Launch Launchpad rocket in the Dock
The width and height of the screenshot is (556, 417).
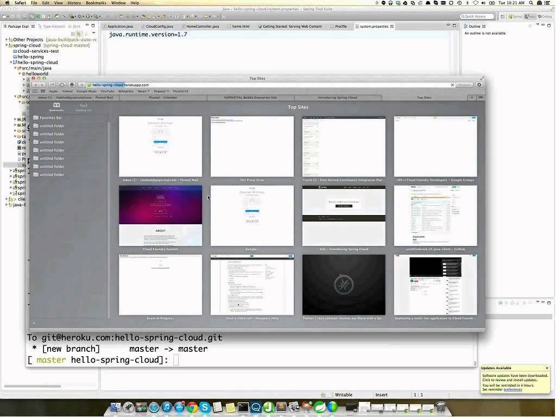128,407
